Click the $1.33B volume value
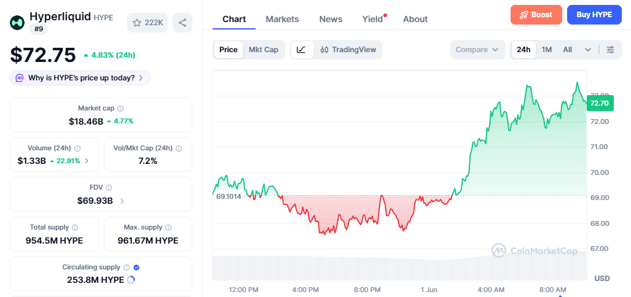Image resolution: width=631 pixels, height=297 pixels. point(32,161)
